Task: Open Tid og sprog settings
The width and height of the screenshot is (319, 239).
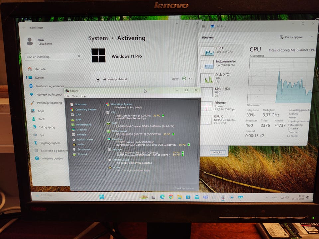Action: 47,127
